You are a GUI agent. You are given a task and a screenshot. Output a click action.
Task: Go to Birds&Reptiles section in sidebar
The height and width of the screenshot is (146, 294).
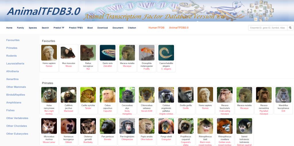pos(16,95)
